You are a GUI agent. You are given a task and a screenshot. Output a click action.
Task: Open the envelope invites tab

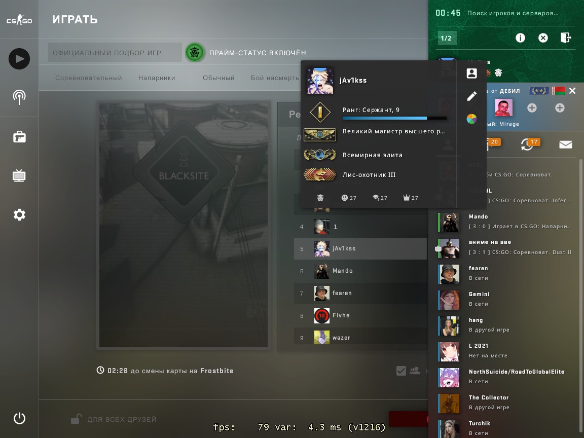(x=565, y=144)
